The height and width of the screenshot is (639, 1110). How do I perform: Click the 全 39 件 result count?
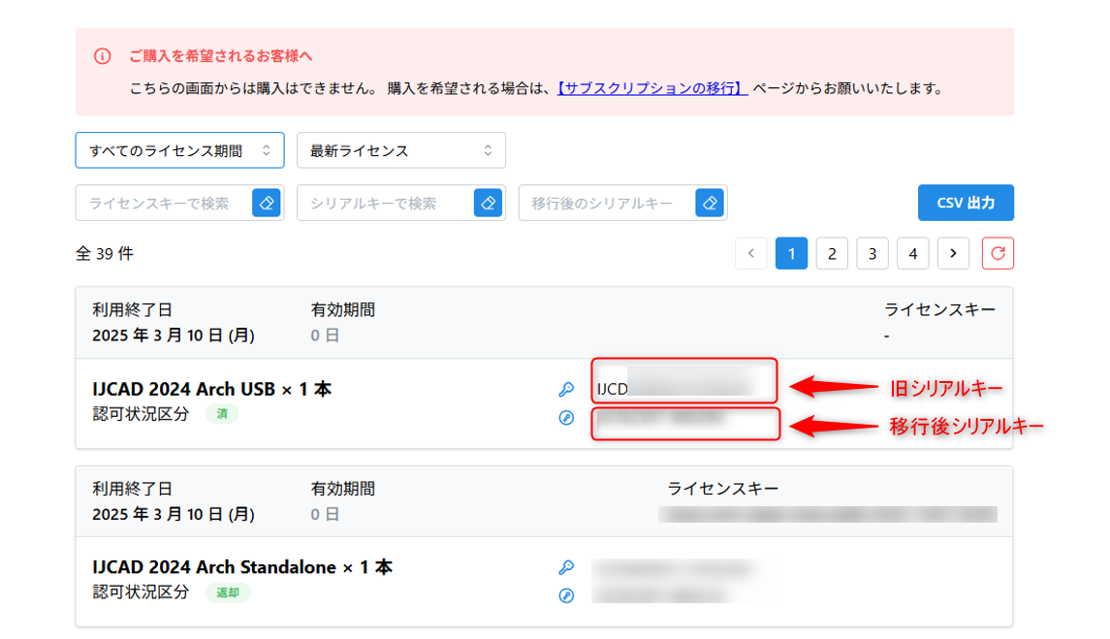105,254
